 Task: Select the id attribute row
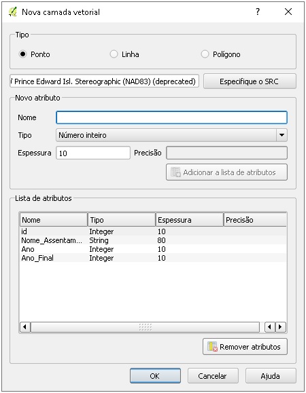coord(153,231)
